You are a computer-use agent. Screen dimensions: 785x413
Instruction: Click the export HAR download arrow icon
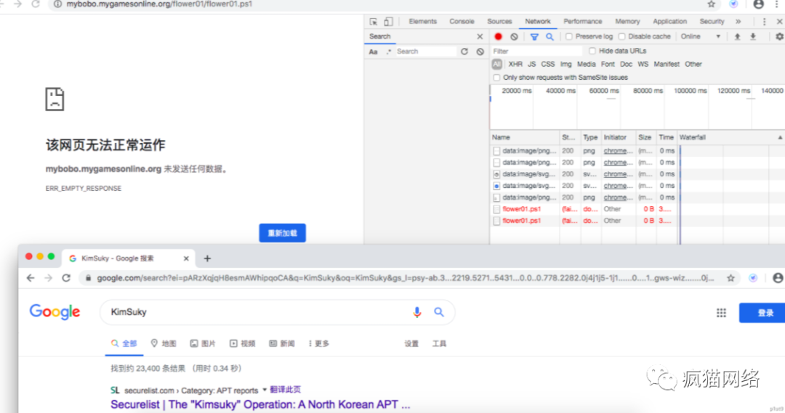(753, 36)
